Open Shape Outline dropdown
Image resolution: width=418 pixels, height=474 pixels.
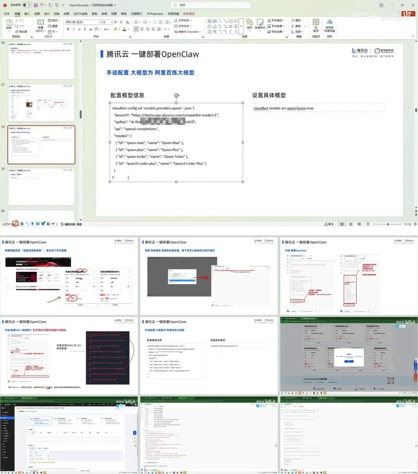pyautogui.click(x=276, y=26)
